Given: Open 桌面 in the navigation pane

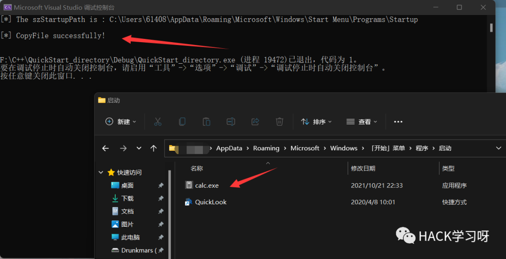Looking at the screenshot, I should (127, 185).
